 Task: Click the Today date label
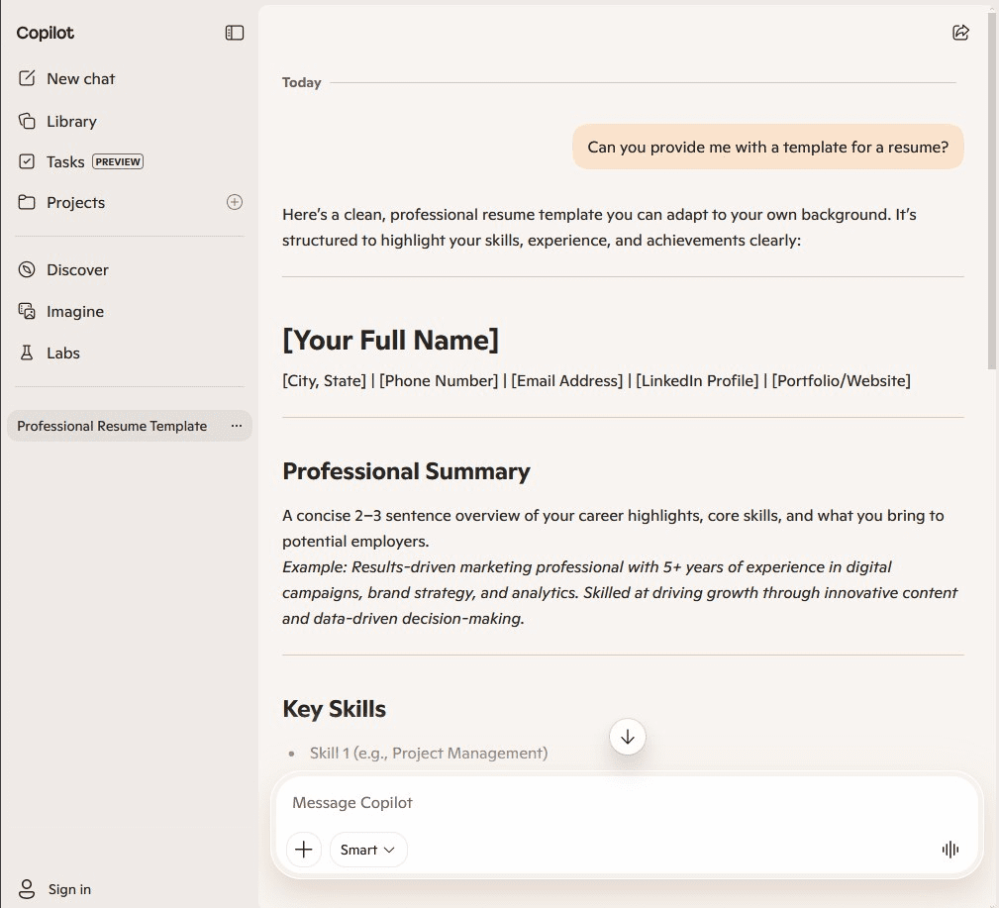click(x=301, y=83)
